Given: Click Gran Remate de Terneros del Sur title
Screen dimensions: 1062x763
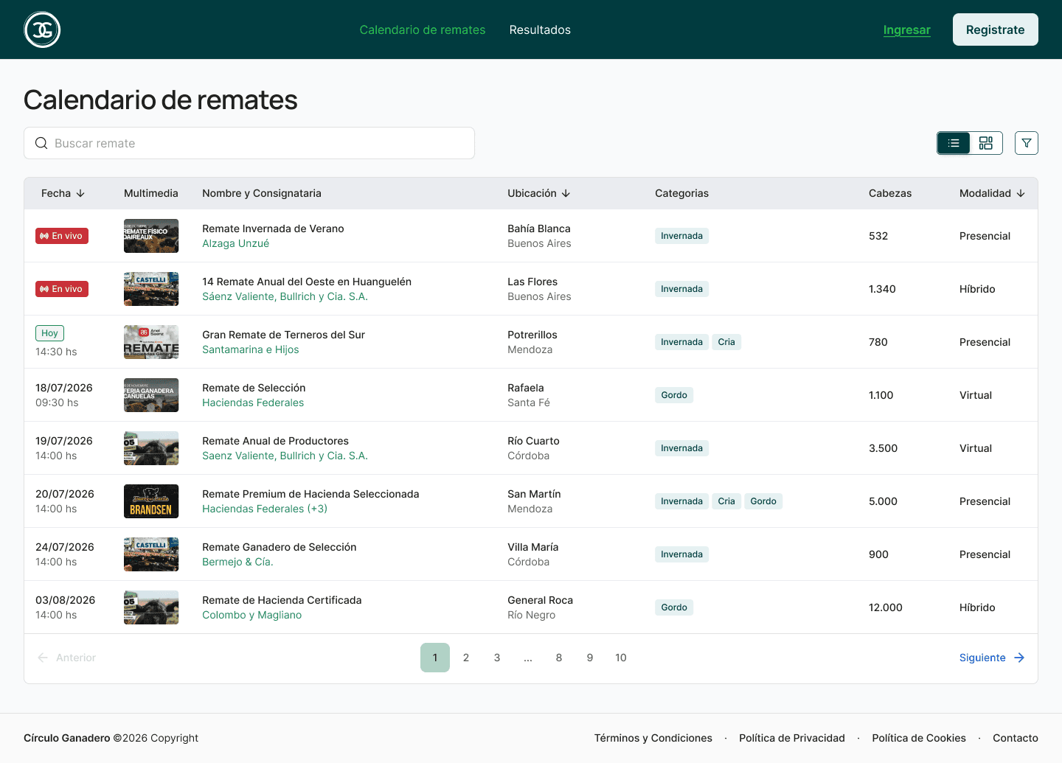Looking at the screenshot, I should coord(284,335).
